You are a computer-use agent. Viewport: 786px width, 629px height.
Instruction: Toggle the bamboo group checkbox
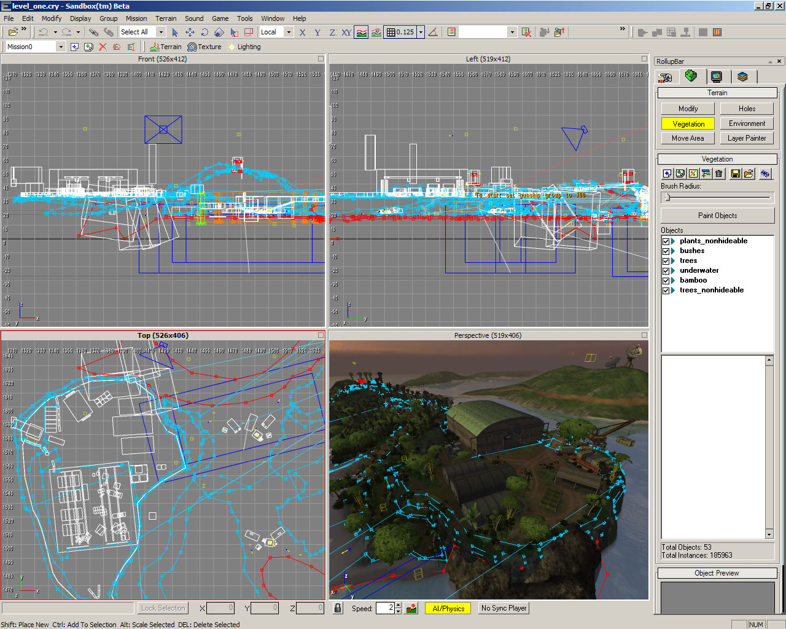click(666, 281)
